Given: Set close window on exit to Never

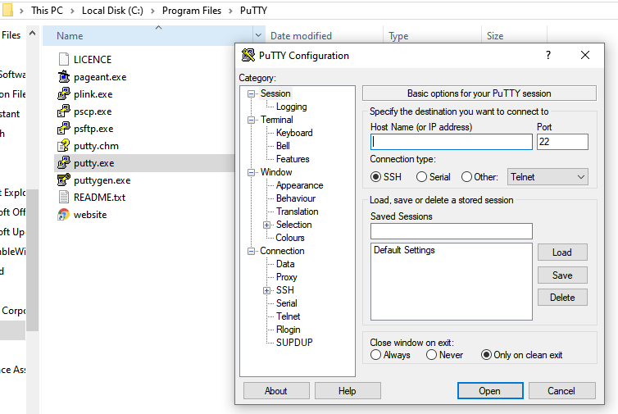Looking at the screenshot, I should pyautogui.click(x=432, y=355).
